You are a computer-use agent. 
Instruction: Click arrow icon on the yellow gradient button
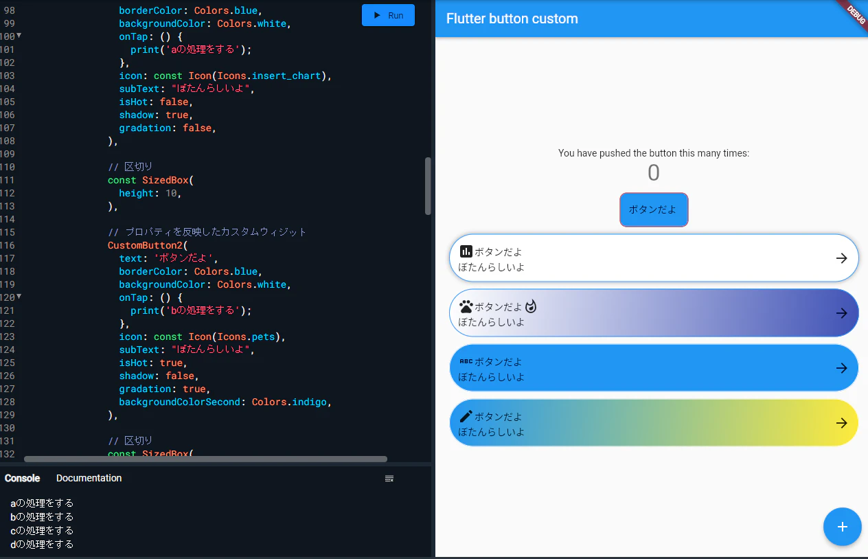point(841,423)
